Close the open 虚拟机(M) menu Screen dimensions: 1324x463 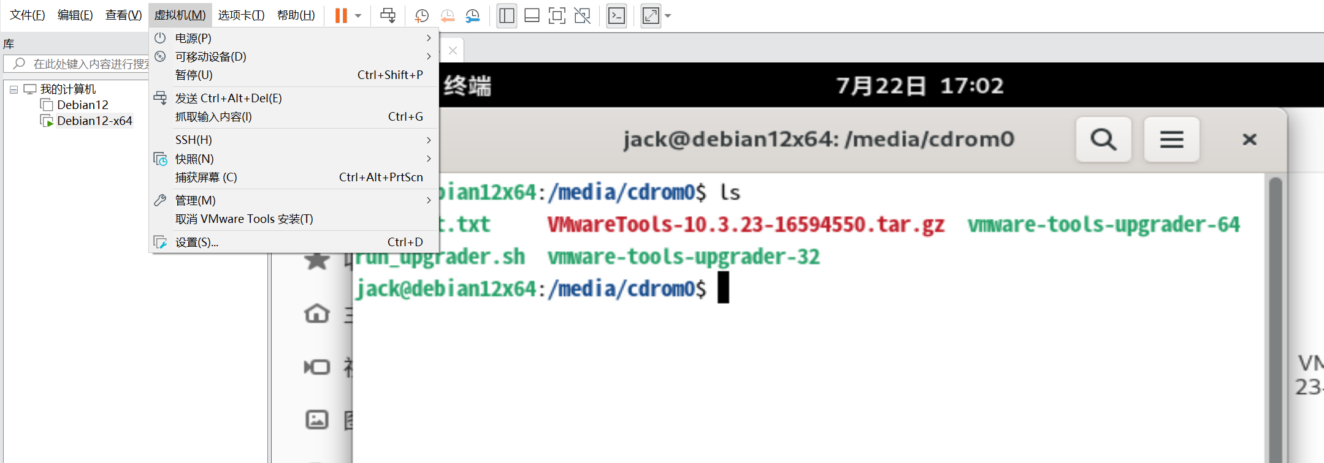coord(180,15)
